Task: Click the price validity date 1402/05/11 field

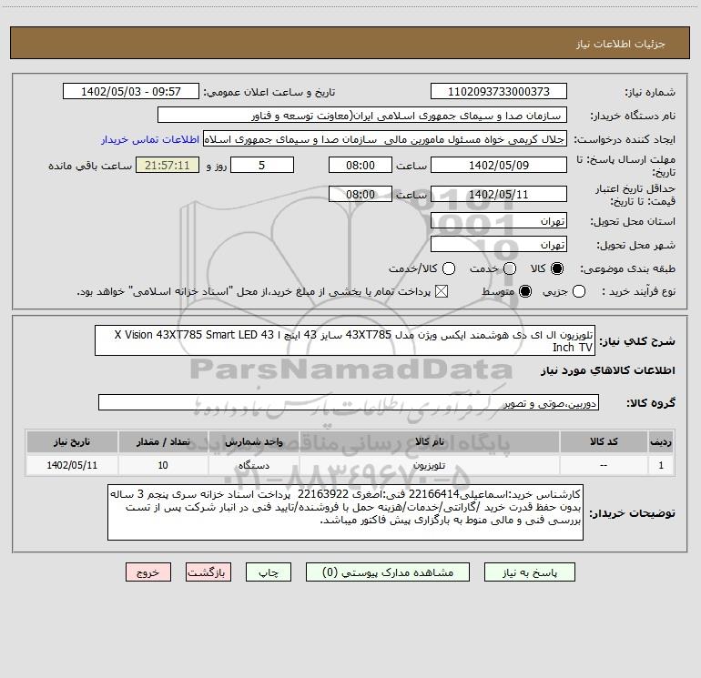Action: 499,194
